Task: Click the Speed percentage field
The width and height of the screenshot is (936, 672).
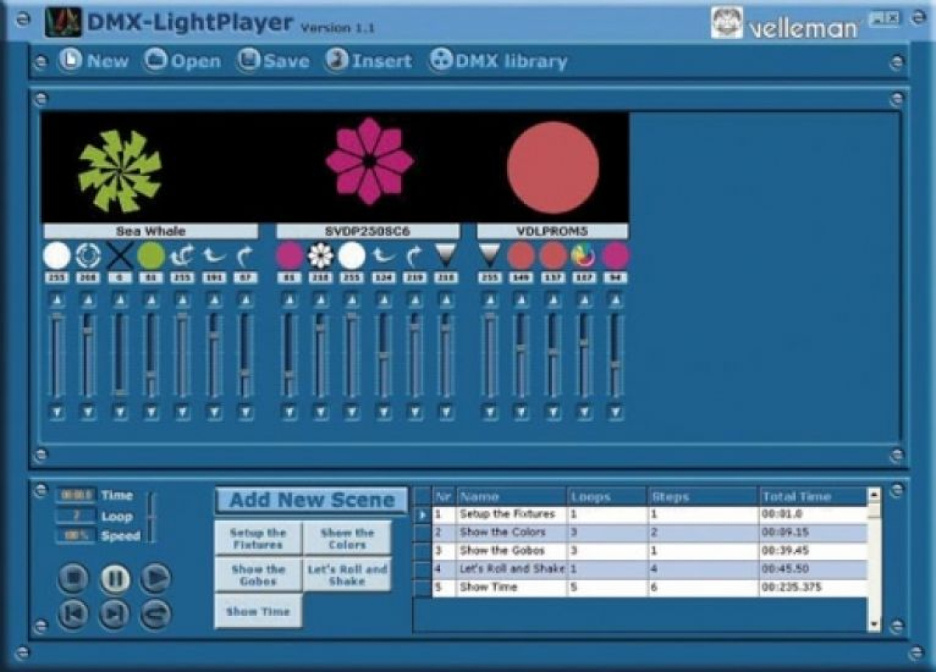Action: pyautogui.click(x=76, y=535)
